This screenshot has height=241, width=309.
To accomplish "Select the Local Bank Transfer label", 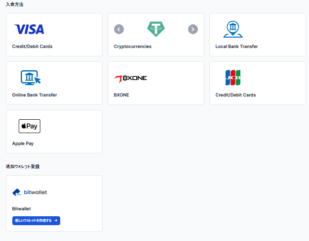I will click(236, 47).
